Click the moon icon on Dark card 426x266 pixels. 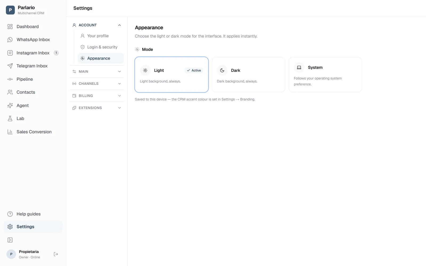coord(222,70)
